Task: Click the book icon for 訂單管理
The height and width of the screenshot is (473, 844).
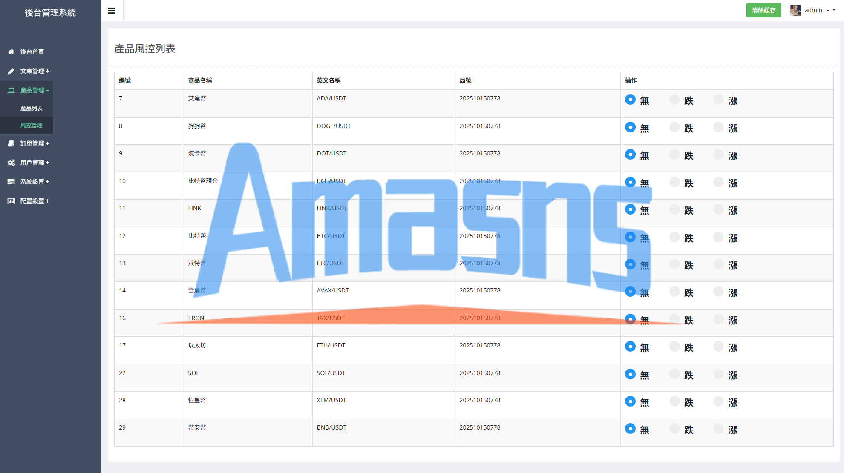Action: tap(11, 143)
